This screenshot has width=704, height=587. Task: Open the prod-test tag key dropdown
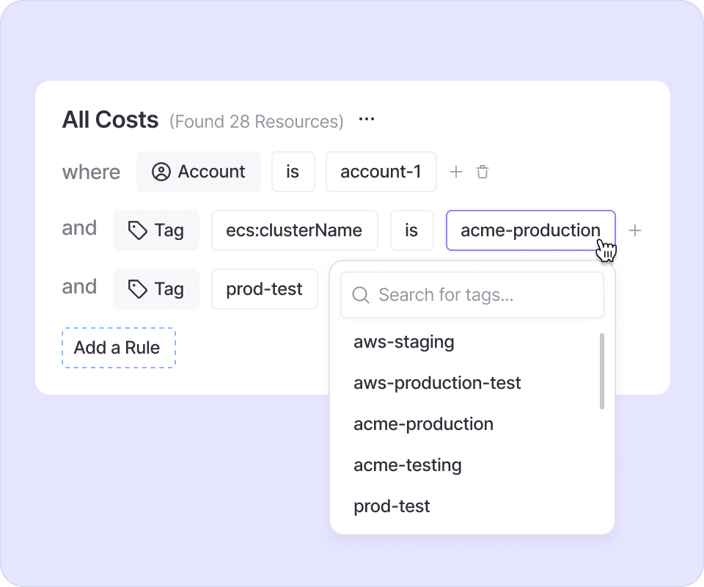pos(264,289)
